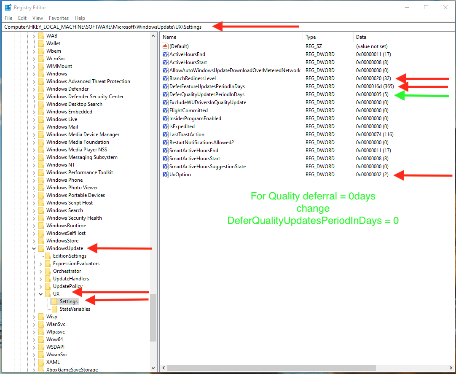Expand the Orchestrator key
Image resolution: width=456 pixels, height=374 pixels.
pyautogui.click(x=41, y=271)
